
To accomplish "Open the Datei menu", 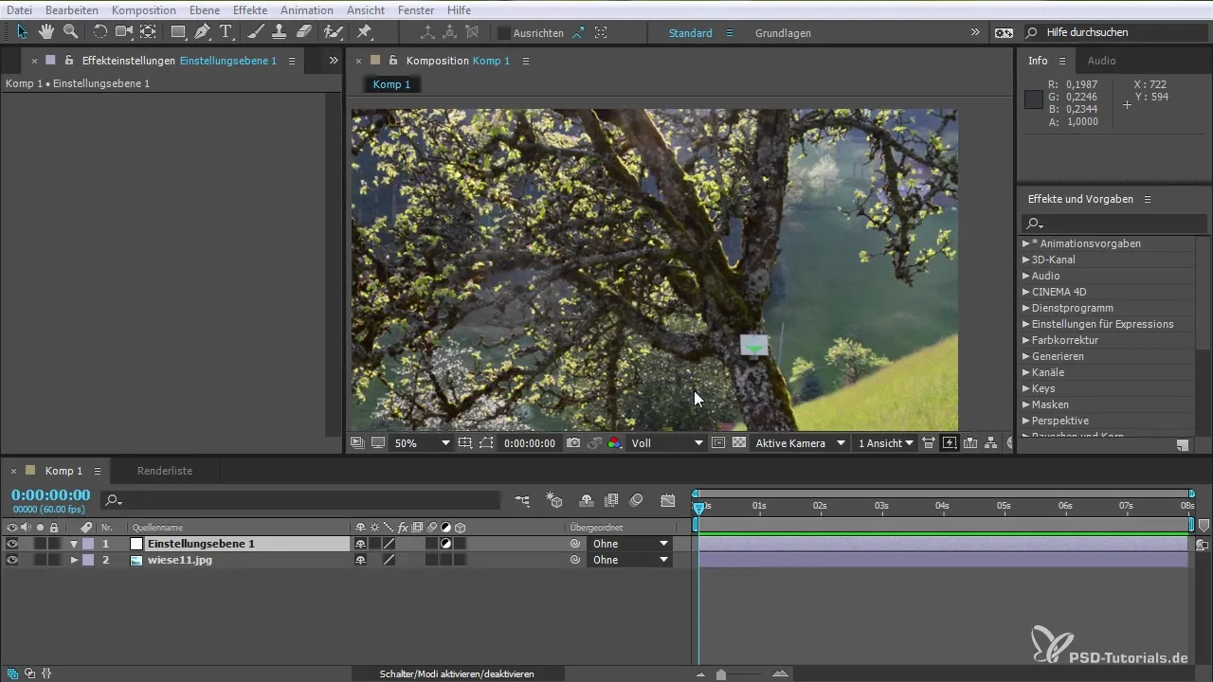I will tap(19, 9).
